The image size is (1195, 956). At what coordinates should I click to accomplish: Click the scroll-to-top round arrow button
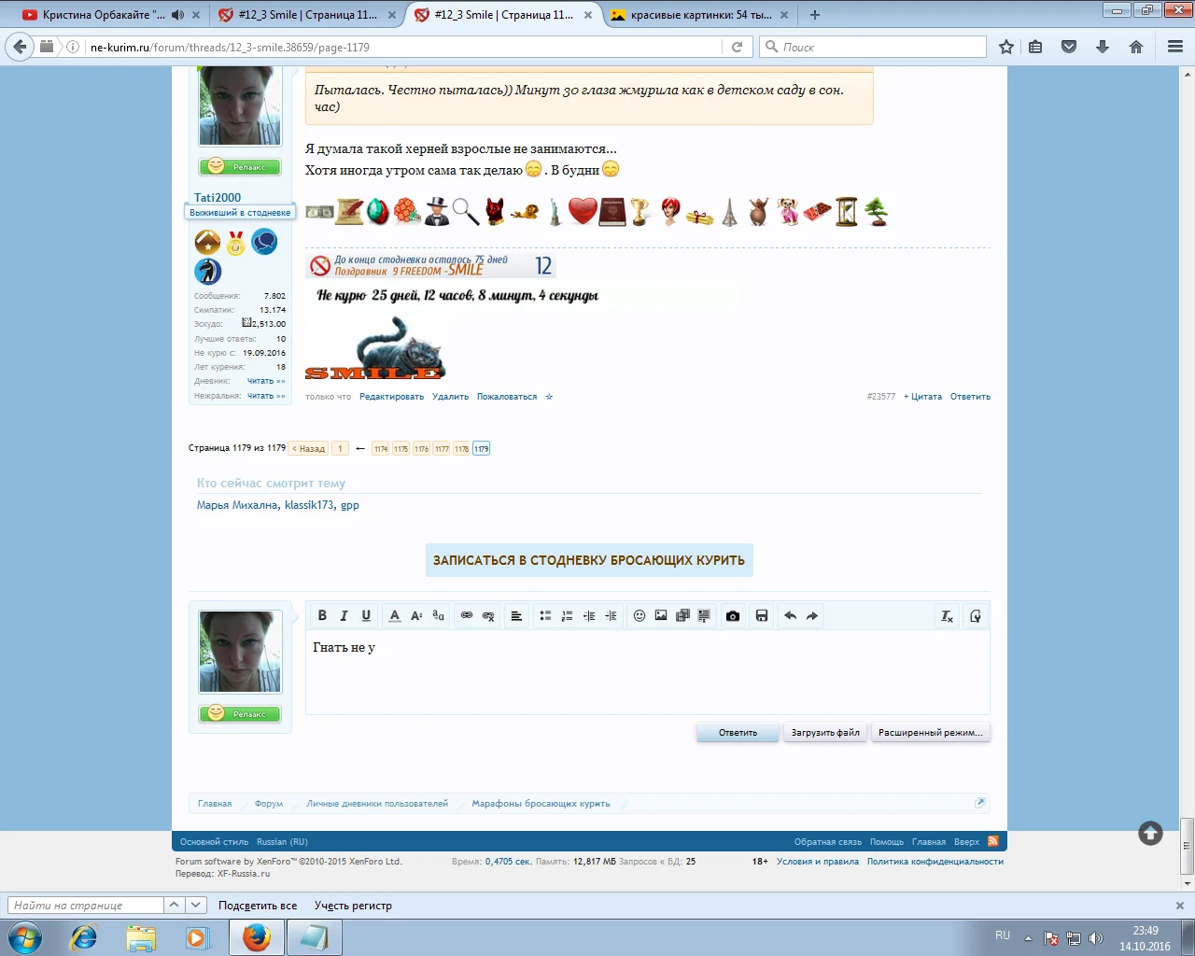click(x=1150, y=834)
